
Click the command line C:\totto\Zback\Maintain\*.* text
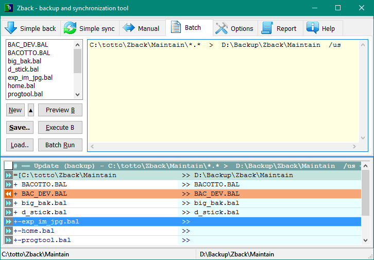145,45
